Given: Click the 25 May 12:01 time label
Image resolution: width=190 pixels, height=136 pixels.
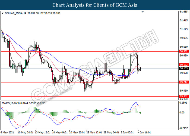Looking at the screenshot, I should click(x=94, y=132).
